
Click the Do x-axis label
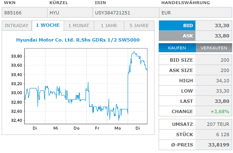pos(76,128)
